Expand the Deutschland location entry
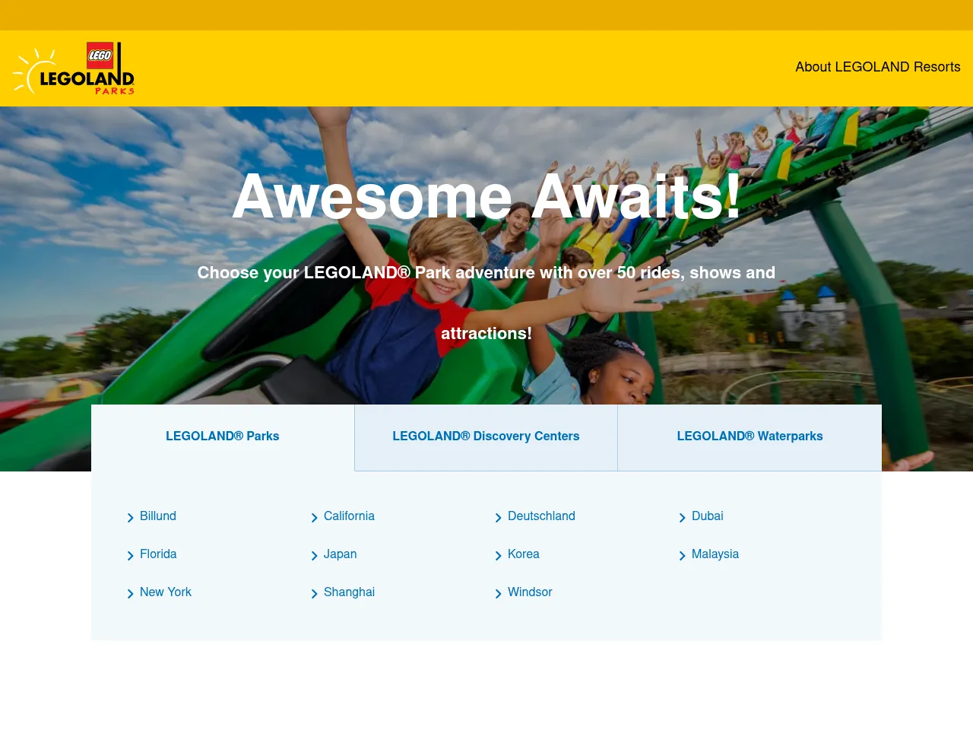This screenshot has width=973, height=730. [x=541, y=517]
